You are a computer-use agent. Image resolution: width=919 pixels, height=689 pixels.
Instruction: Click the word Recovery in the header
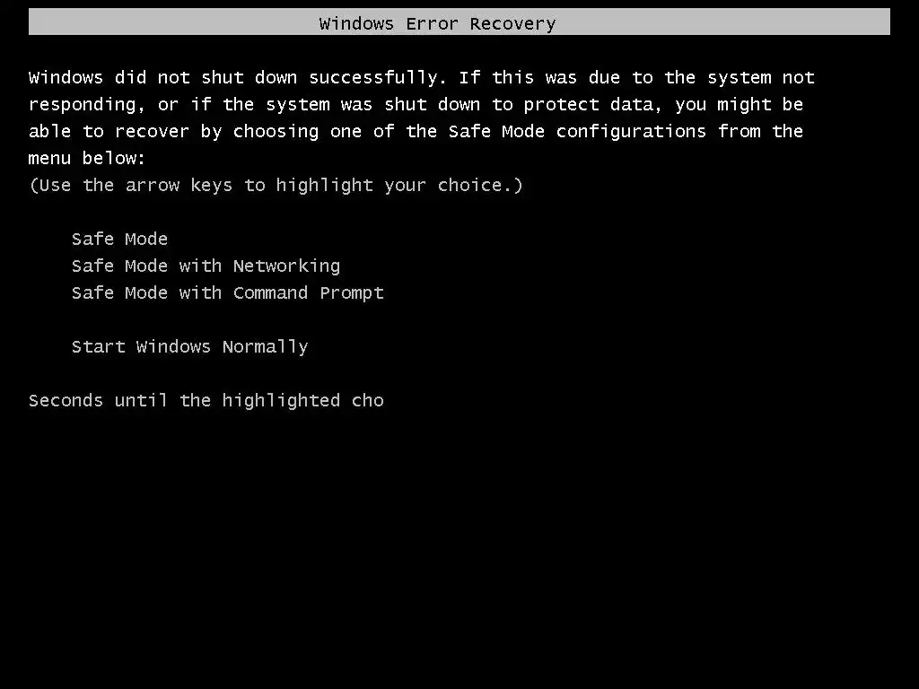[x=512, y=24]
